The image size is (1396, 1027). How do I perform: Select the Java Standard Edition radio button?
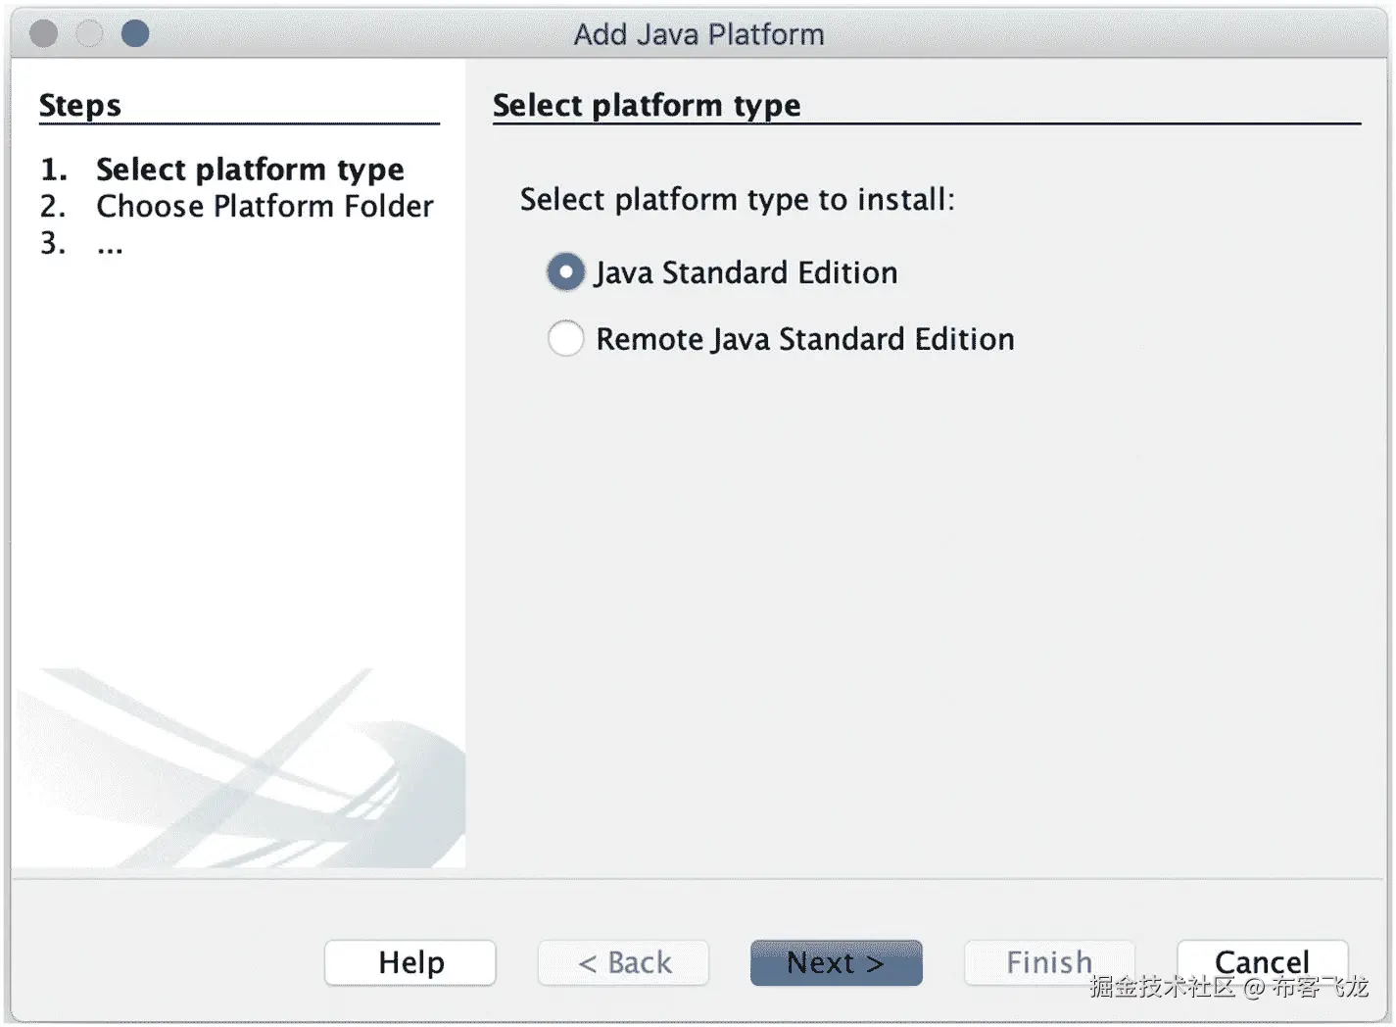(x=565, y=272)
